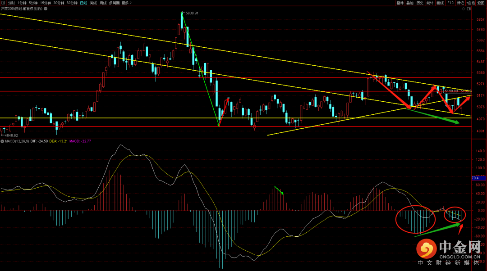
Task: Switch to the 周线 (Weekly) tab
Action: (x=93, y=3)
